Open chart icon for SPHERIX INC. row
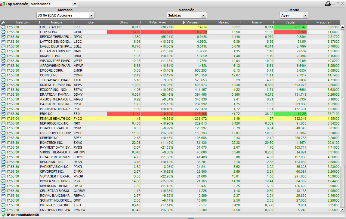This screenshot has height=219, width=346. tap(3, 138)
